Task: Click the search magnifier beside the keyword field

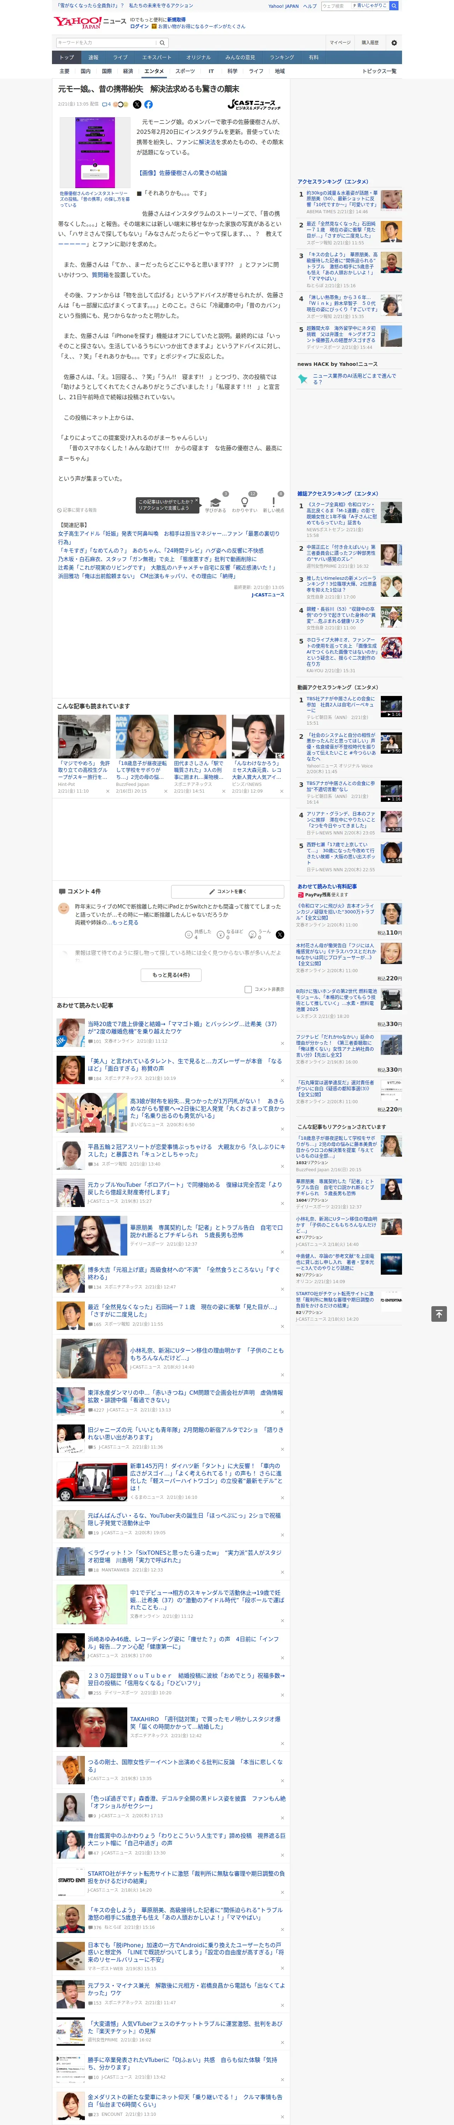Action: coord(162,43)
